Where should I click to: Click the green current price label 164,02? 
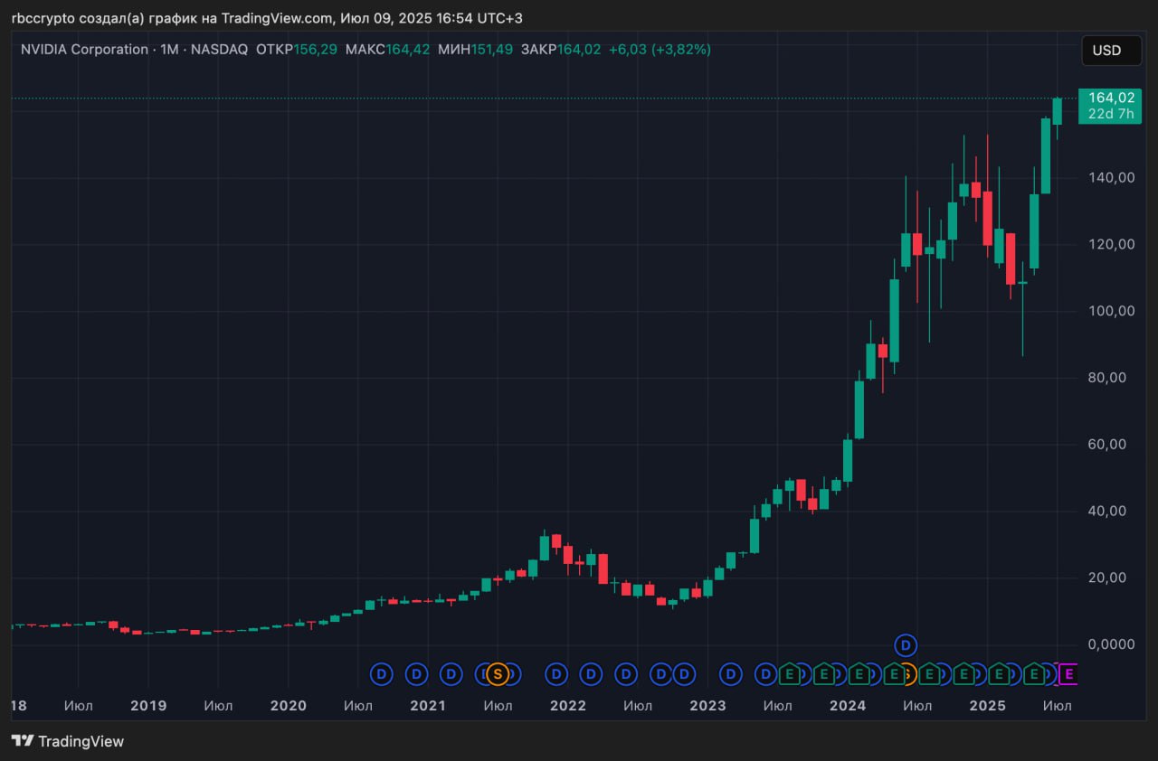(x=1110, y=98)
